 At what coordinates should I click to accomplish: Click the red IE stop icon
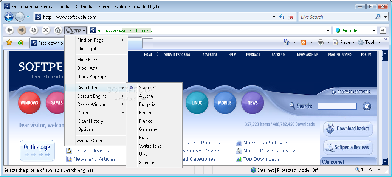tap(291, 17)
